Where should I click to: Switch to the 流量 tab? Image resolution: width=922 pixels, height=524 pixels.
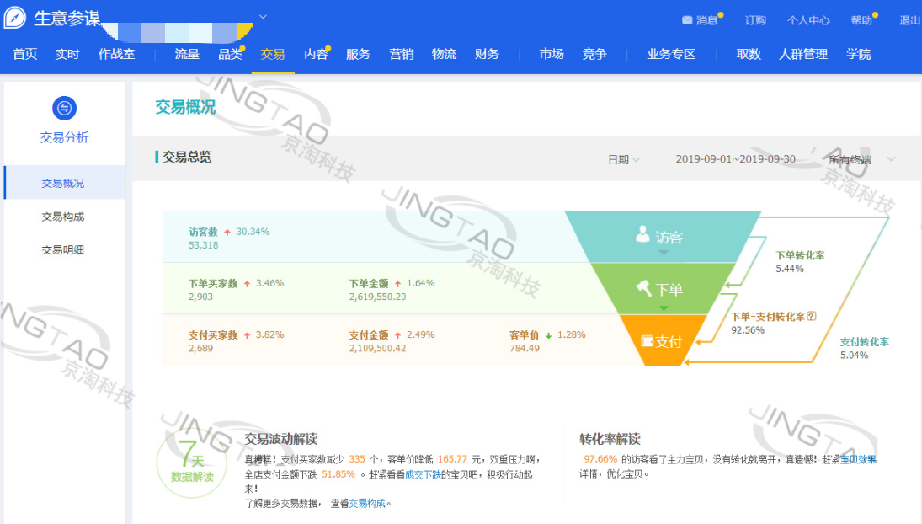187,54
